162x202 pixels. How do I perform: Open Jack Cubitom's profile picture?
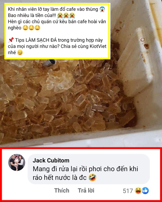pos(17,162)
